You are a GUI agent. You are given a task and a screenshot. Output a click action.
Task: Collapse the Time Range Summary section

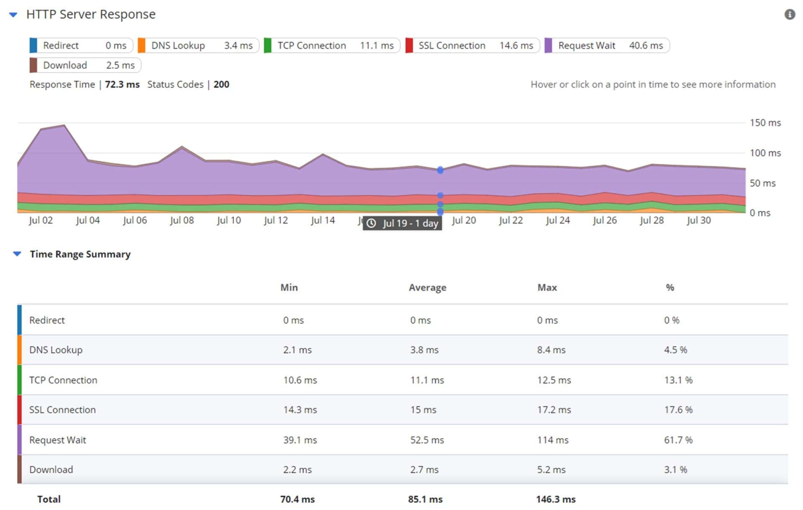tap(17, 254)
